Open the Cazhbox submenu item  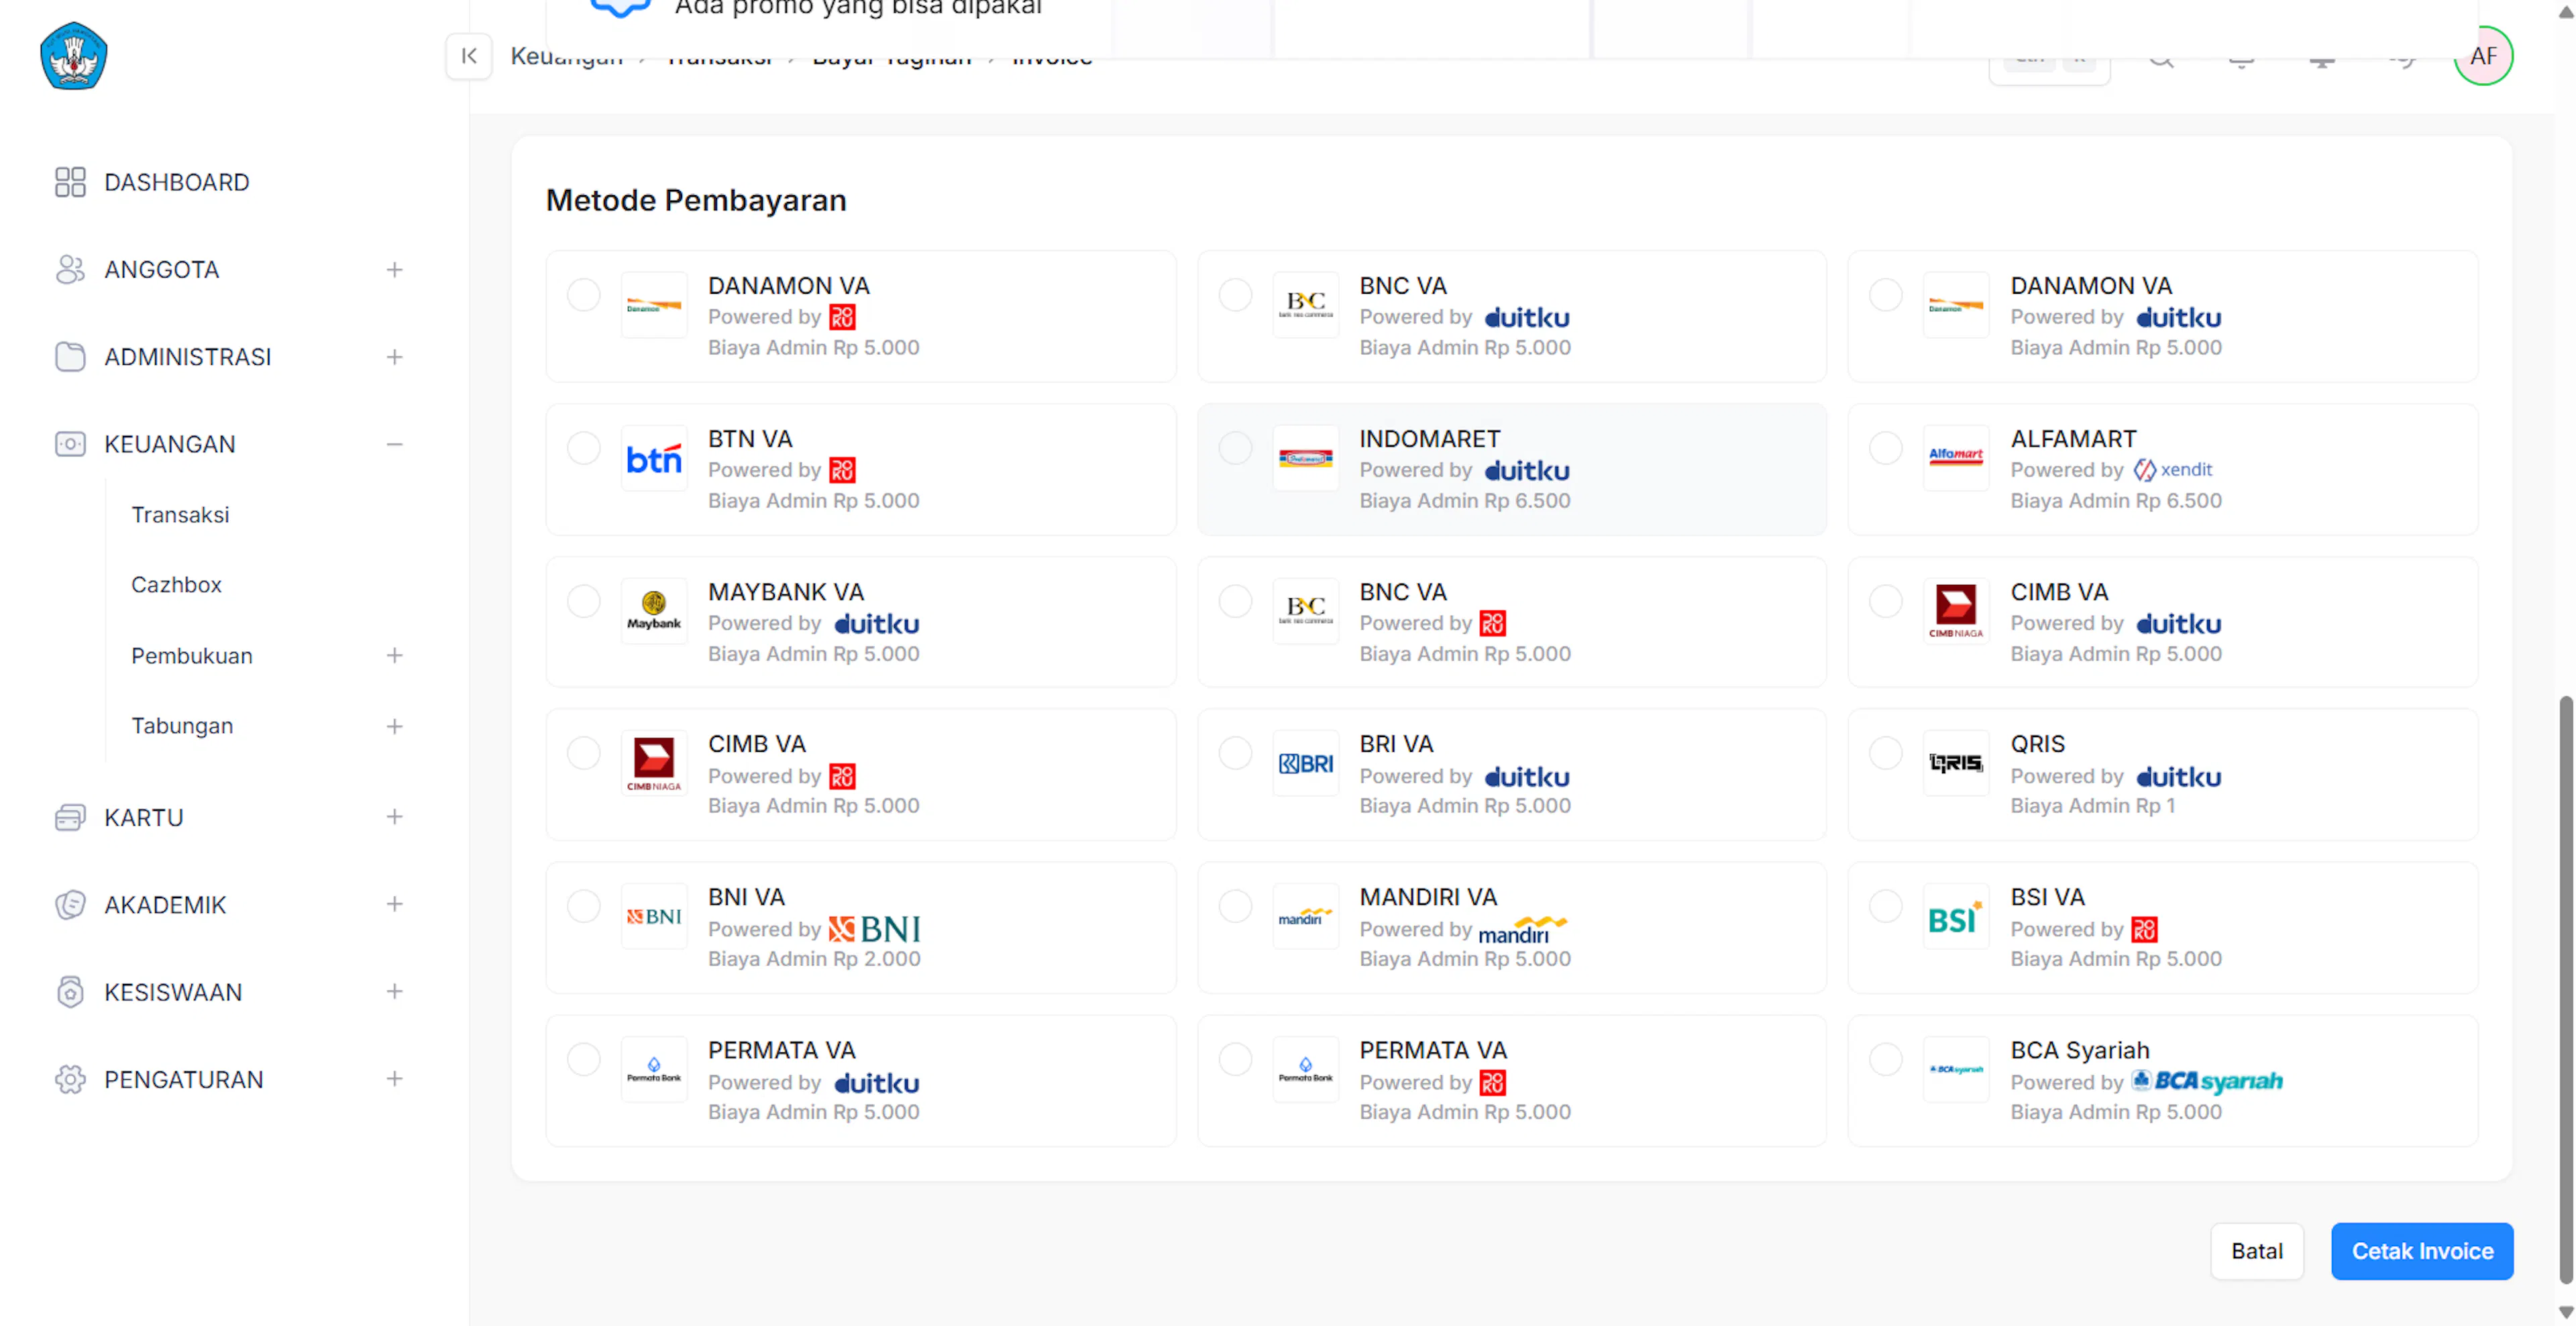point(176,585)
